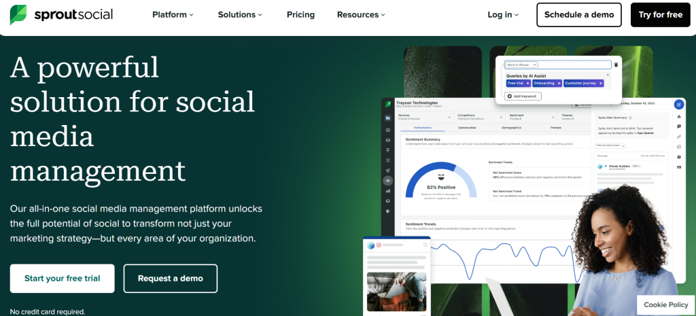Expand the Resources dropdown menu

361,14
